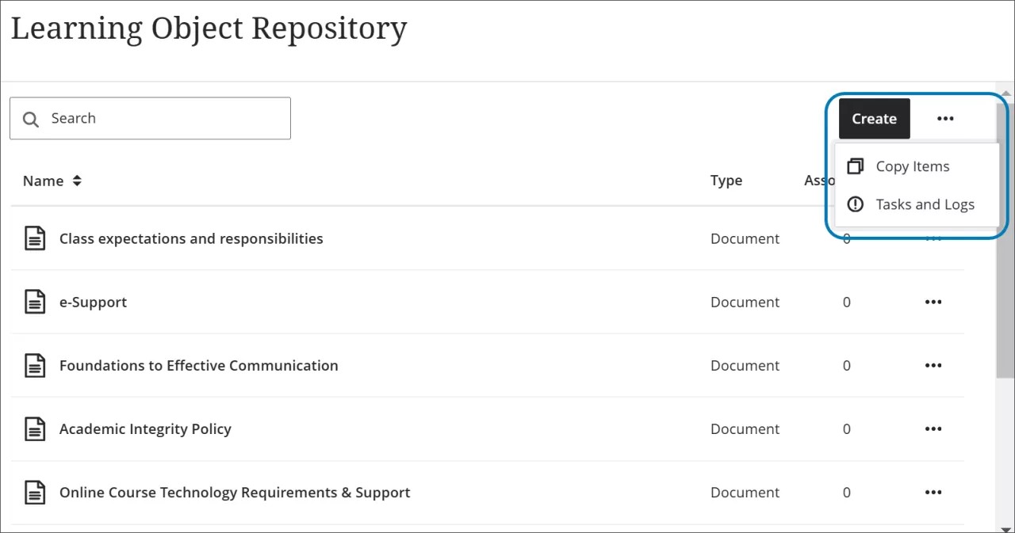
Task: Select the Foundations to Effective Communication document
Action: pyautogui.click(x=198, y=364)
